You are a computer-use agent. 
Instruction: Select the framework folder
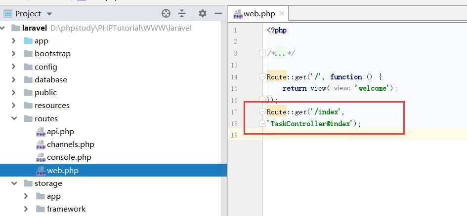pyautogui.click(x=66, y=209)
